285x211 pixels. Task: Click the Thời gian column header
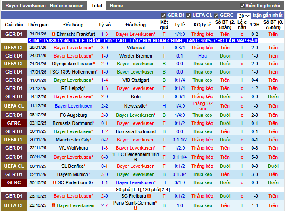pyautogui.click(x=38, y=25)
